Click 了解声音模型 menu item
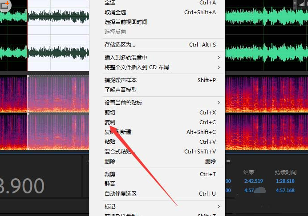The height and width of the screenshot is (216, 308). click(x=120, y=90)
